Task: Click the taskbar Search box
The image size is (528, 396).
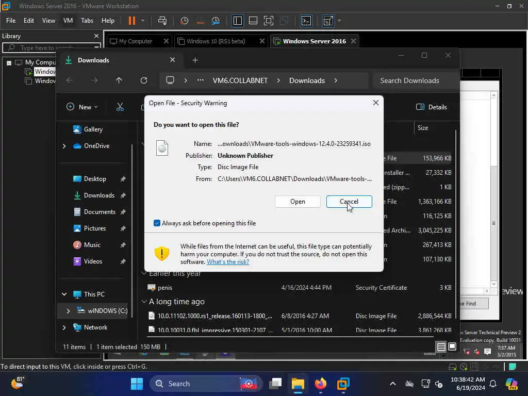Action: [x=206, y=384]
